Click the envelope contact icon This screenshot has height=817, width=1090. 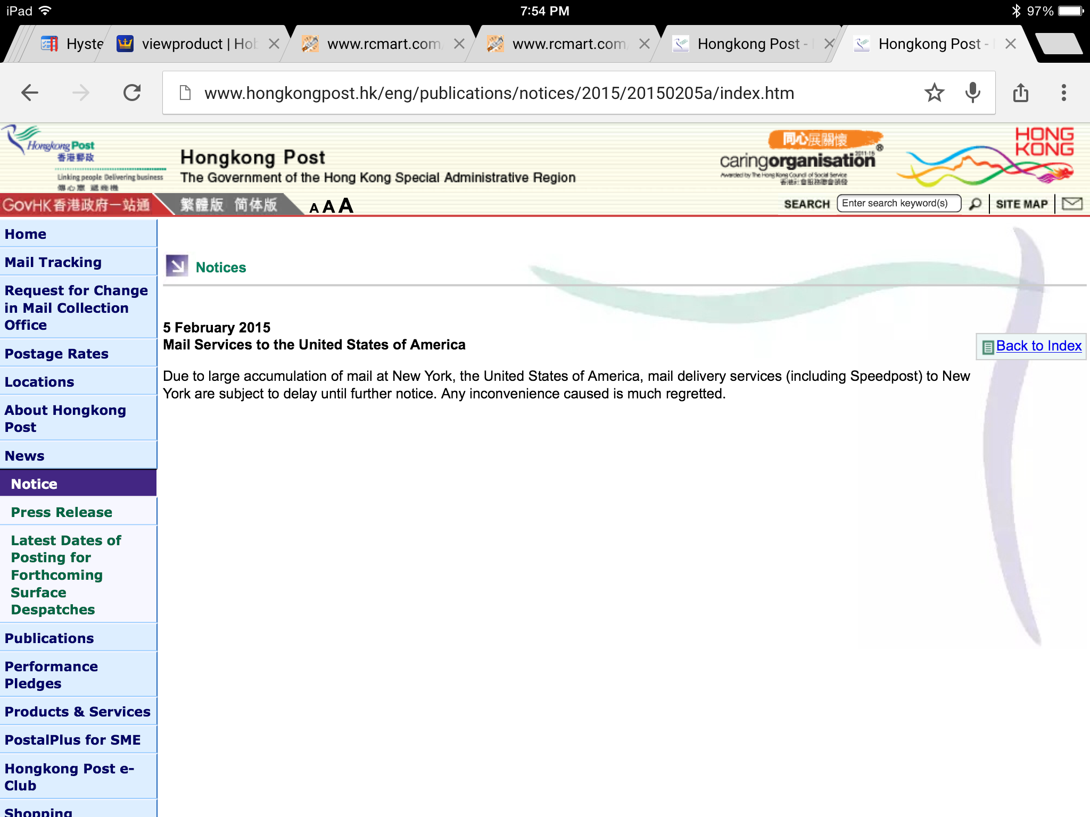(x=1072, y=204)
